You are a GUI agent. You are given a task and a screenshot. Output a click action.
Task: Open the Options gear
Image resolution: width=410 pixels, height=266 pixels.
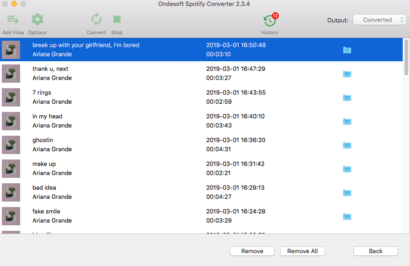37,20
